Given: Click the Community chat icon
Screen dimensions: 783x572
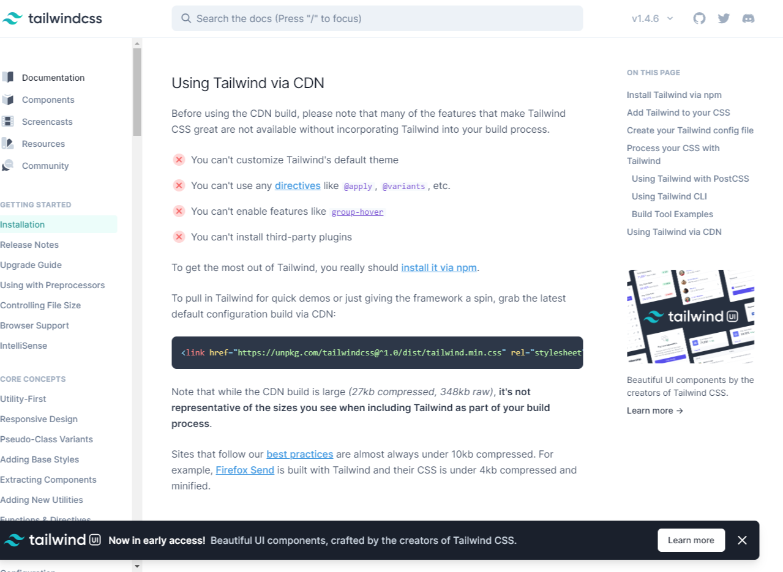Looking at the screenshot, I should (7, 165).
